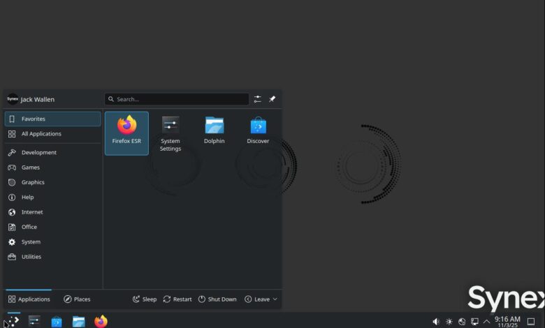Toggle the application launcher from taskbar
Image resolution: width=545 pixels, height=328 pixels.
point(13,321)
